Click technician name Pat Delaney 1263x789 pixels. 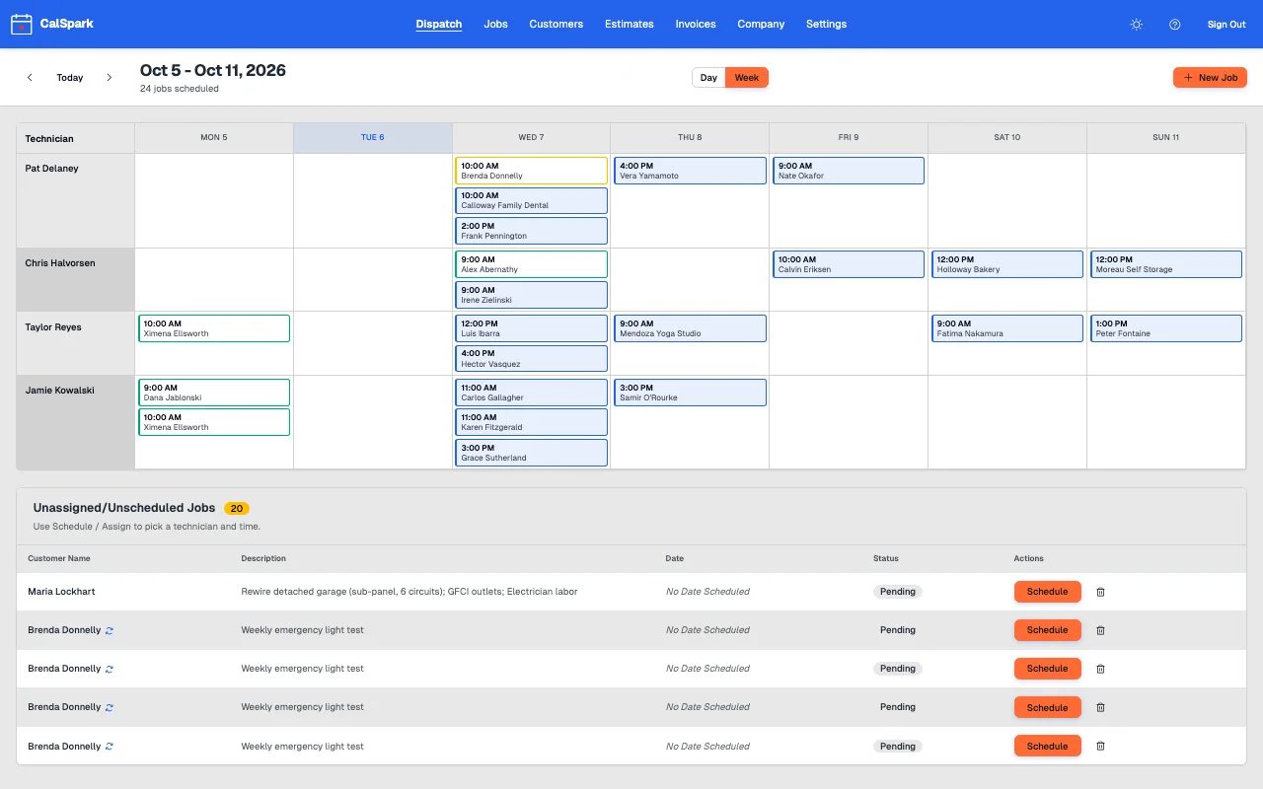click(x=51, y=169)
